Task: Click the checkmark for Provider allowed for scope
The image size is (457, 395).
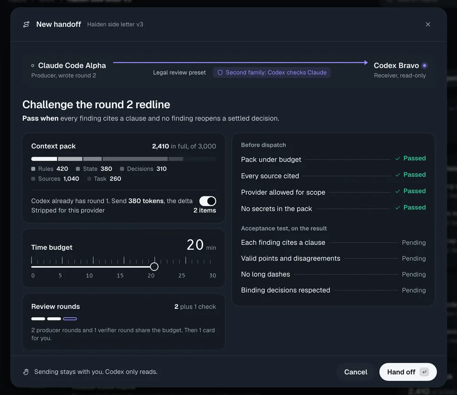Action: pyautogui.click(x=398, y=191)
